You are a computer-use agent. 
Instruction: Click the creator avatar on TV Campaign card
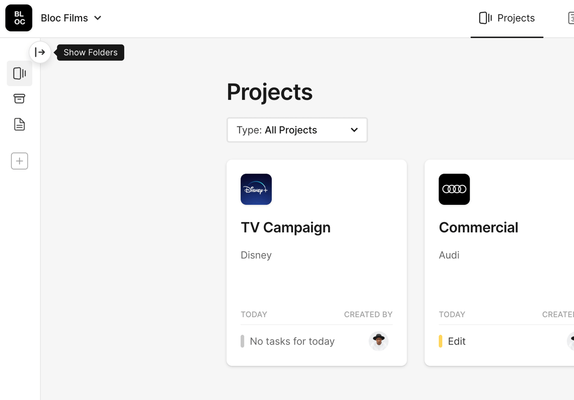click(x=378, y=341)
